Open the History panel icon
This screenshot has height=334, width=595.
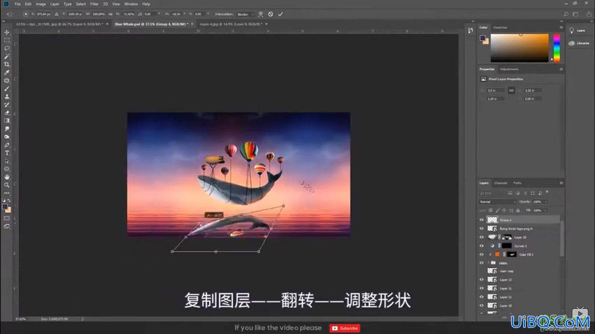click(x=471, y=31)
